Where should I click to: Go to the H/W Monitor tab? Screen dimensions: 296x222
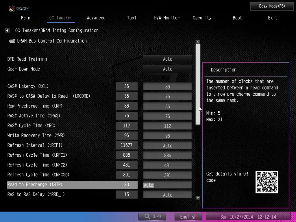pos(167,18)
